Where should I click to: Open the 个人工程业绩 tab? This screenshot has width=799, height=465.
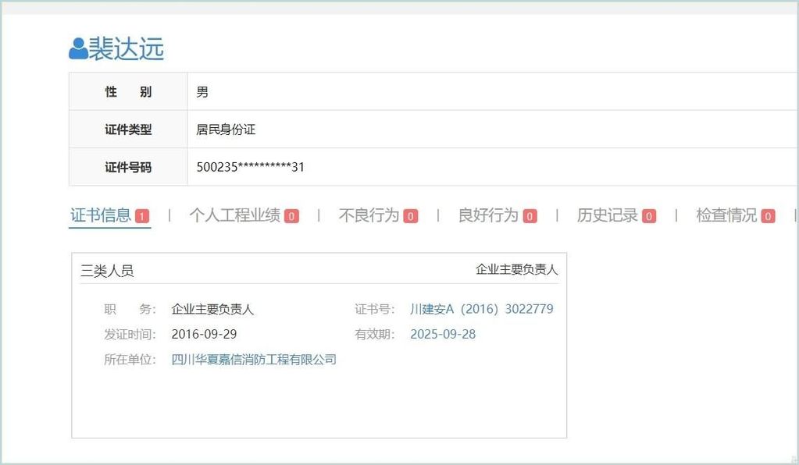[x=234, y=215]
